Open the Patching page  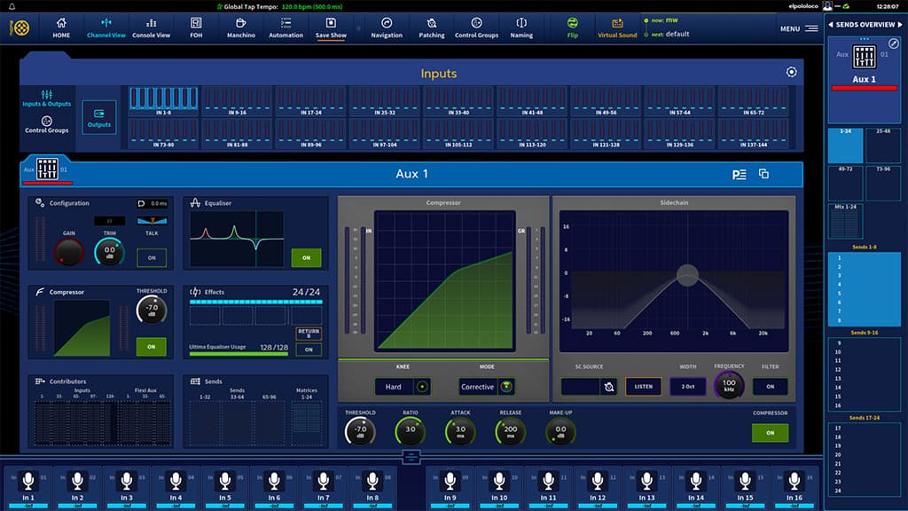point(432,28)
